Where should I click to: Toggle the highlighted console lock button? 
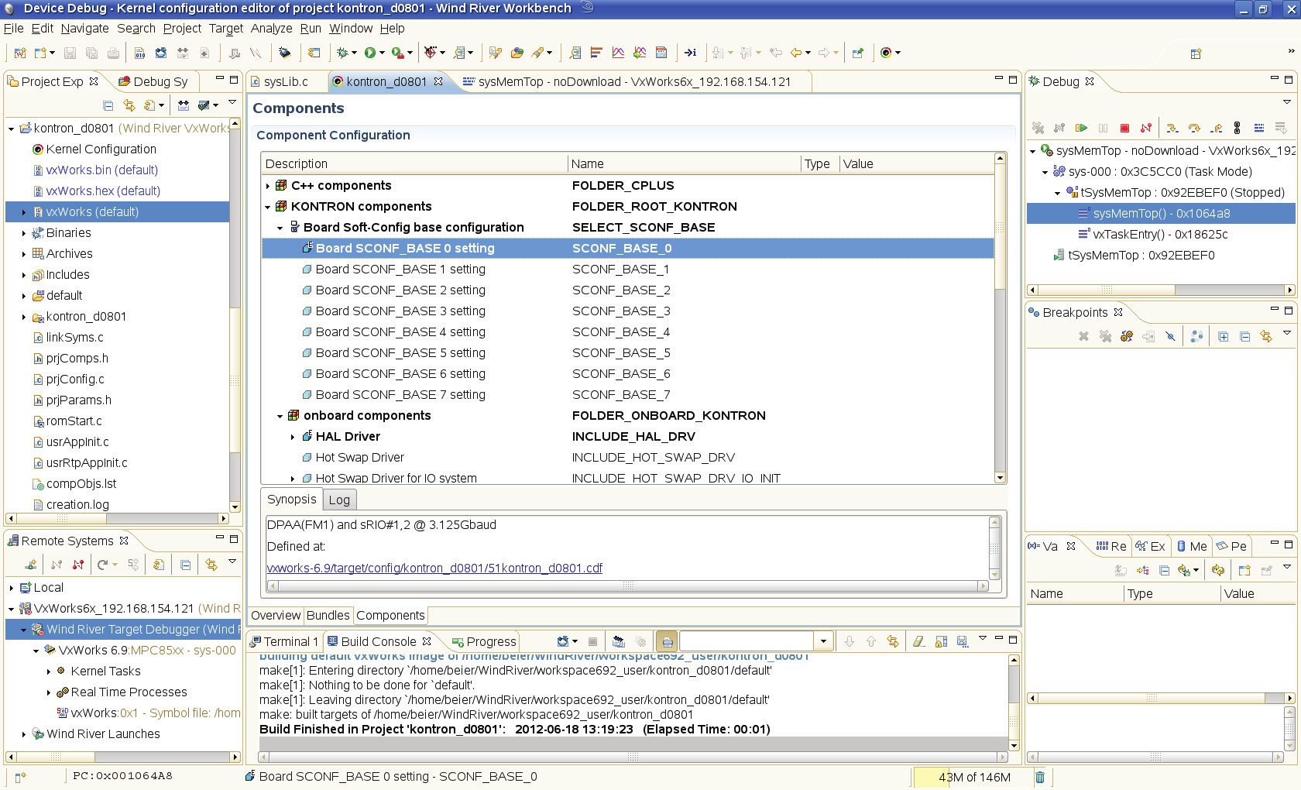point(667,641)
